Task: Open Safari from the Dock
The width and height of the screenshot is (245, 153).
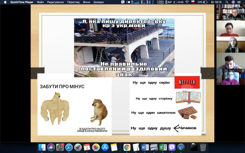Action: (x=69, y=147)
